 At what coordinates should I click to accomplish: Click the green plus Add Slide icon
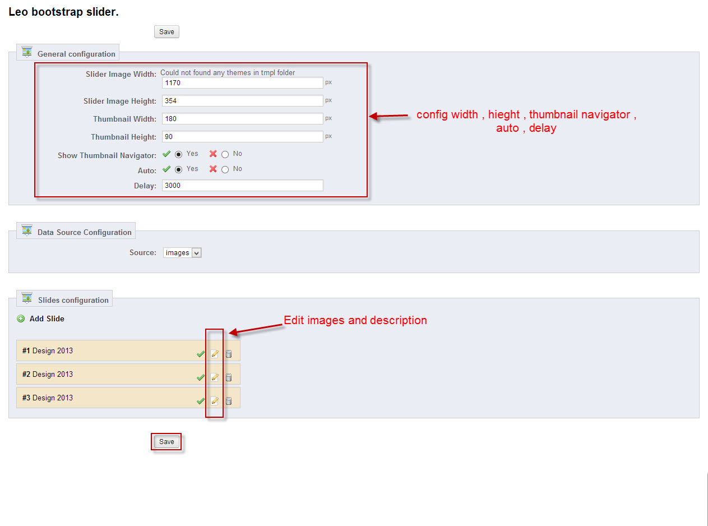[21, 319]
